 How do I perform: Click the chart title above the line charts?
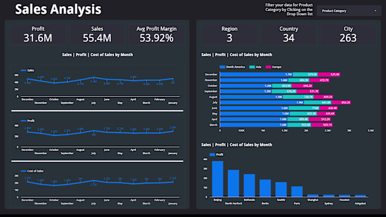coord(97,55)
